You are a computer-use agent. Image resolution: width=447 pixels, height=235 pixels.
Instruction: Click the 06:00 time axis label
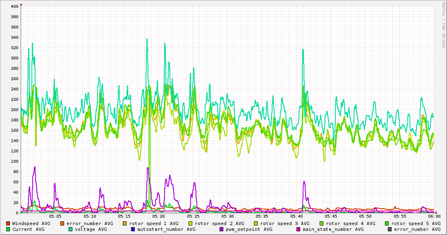tap(435, 216)
